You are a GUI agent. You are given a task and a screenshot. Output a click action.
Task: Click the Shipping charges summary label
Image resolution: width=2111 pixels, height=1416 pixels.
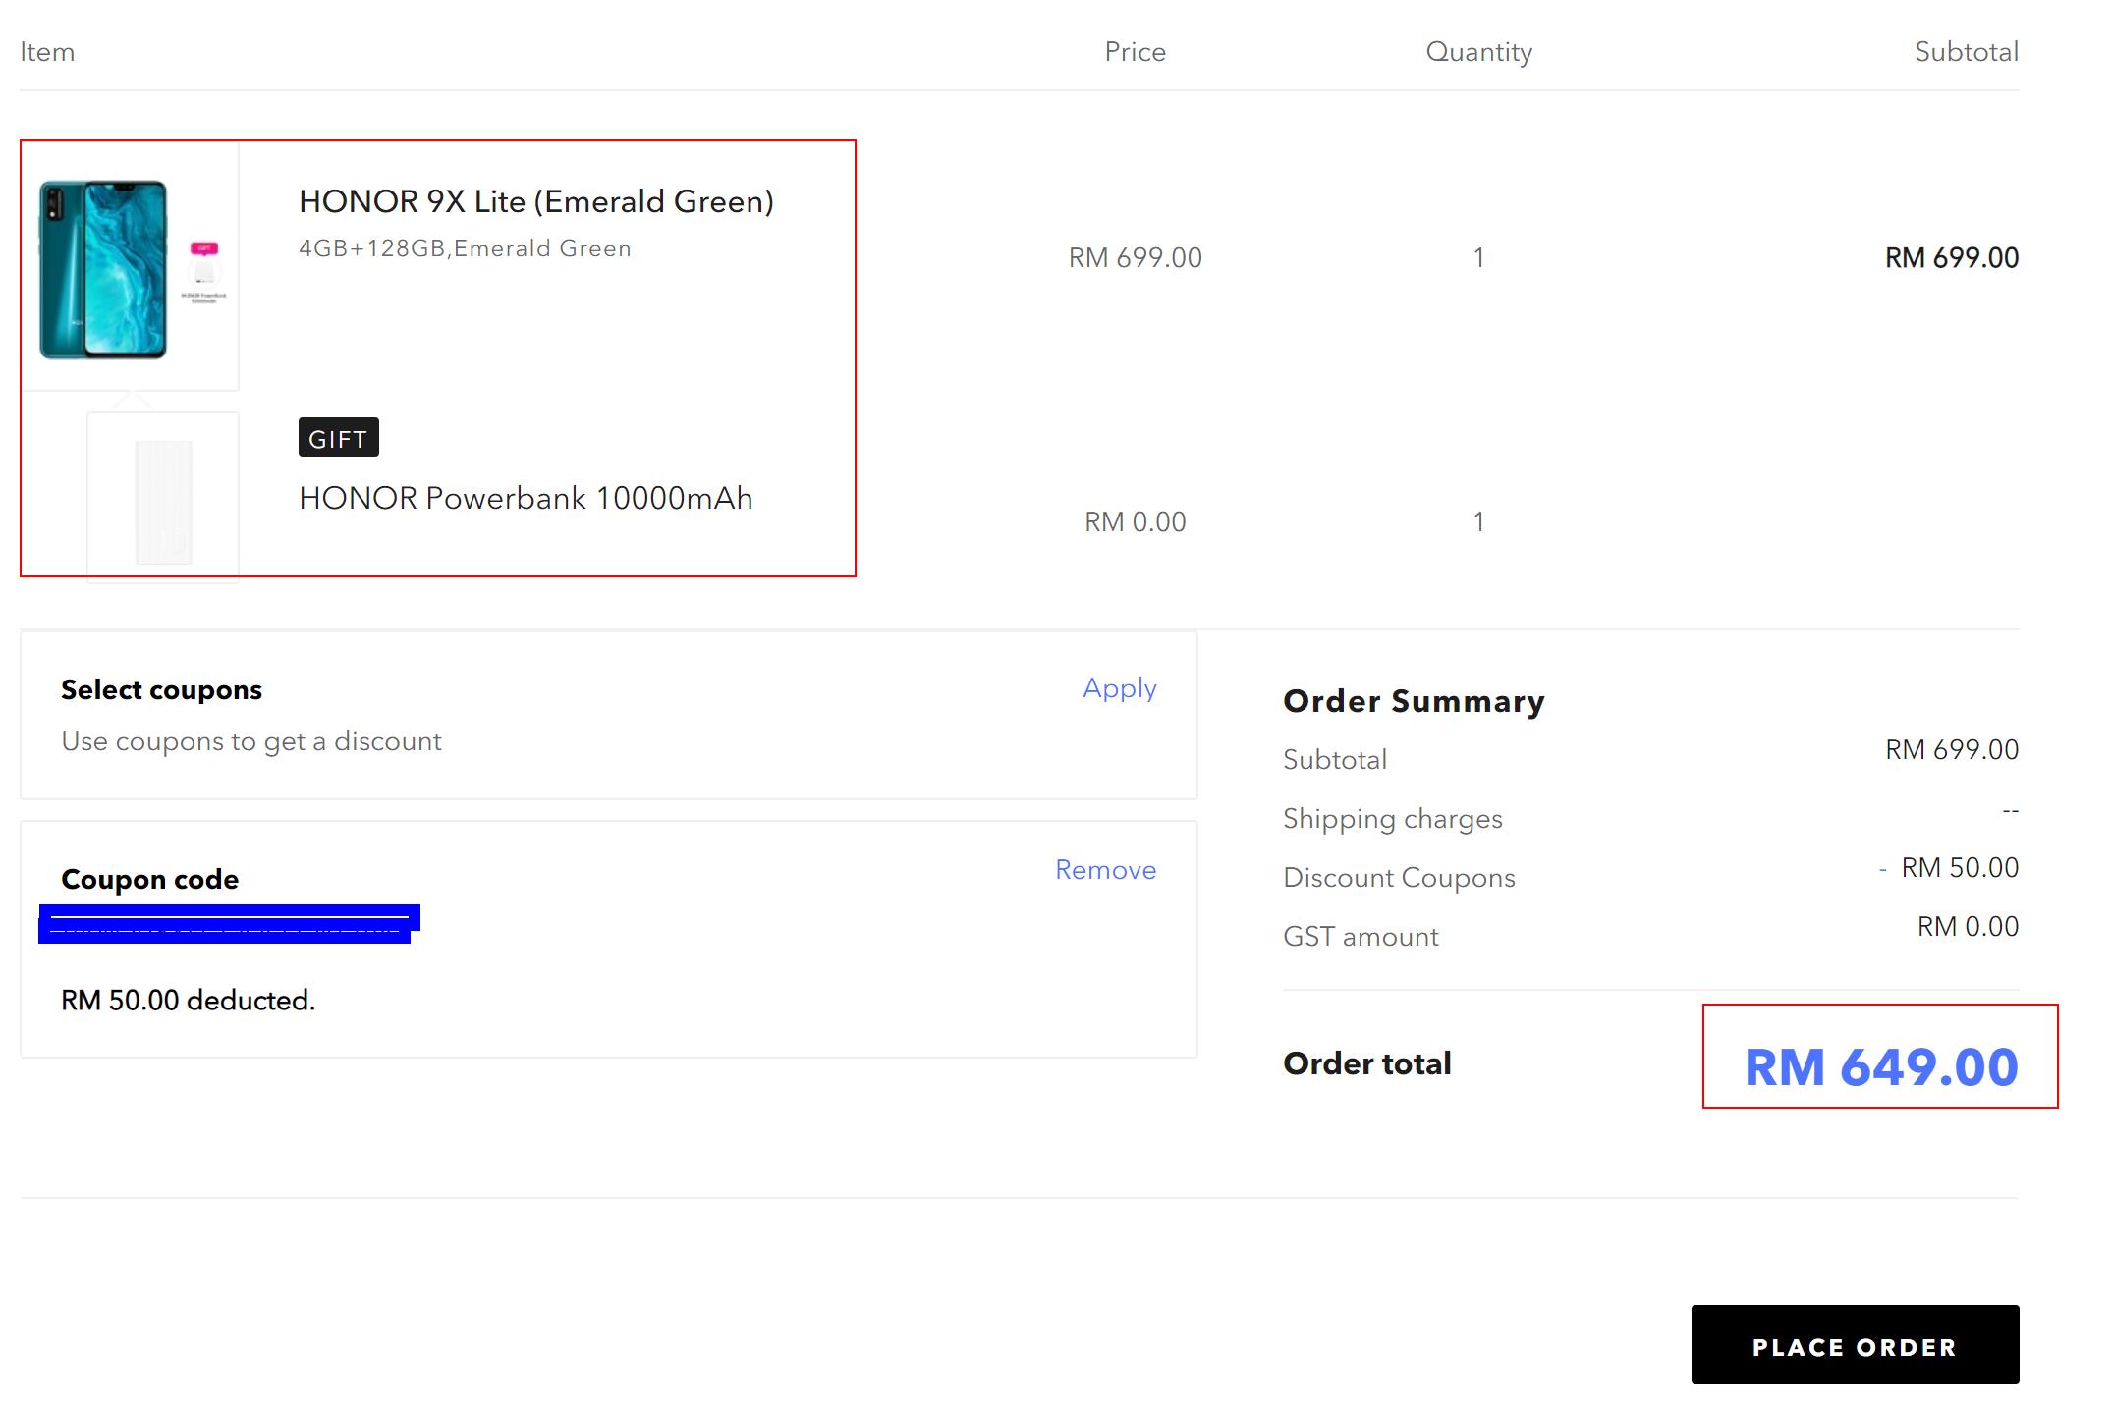click(1392, 819)
